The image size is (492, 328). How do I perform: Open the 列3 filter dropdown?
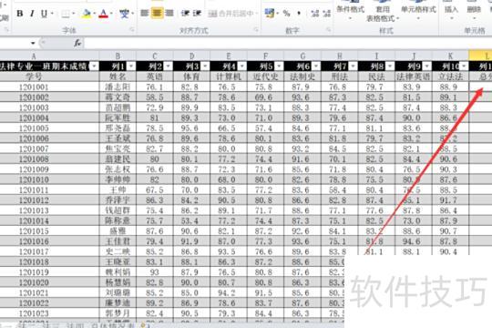tap(205, 67)
